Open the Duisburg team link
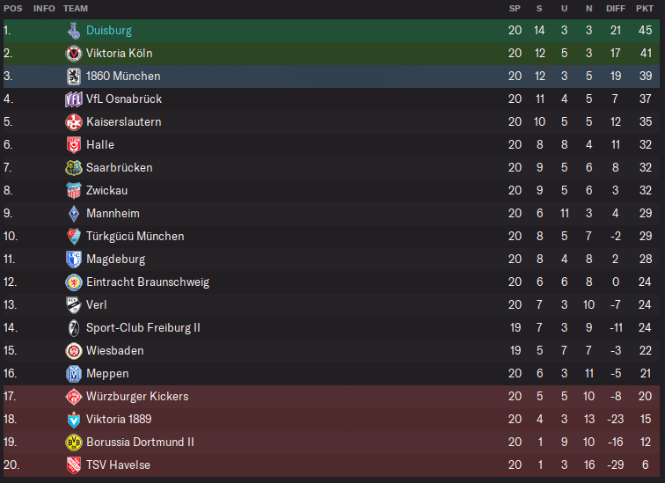This screenshot has height=483, width=665. (x=109, y=31)
